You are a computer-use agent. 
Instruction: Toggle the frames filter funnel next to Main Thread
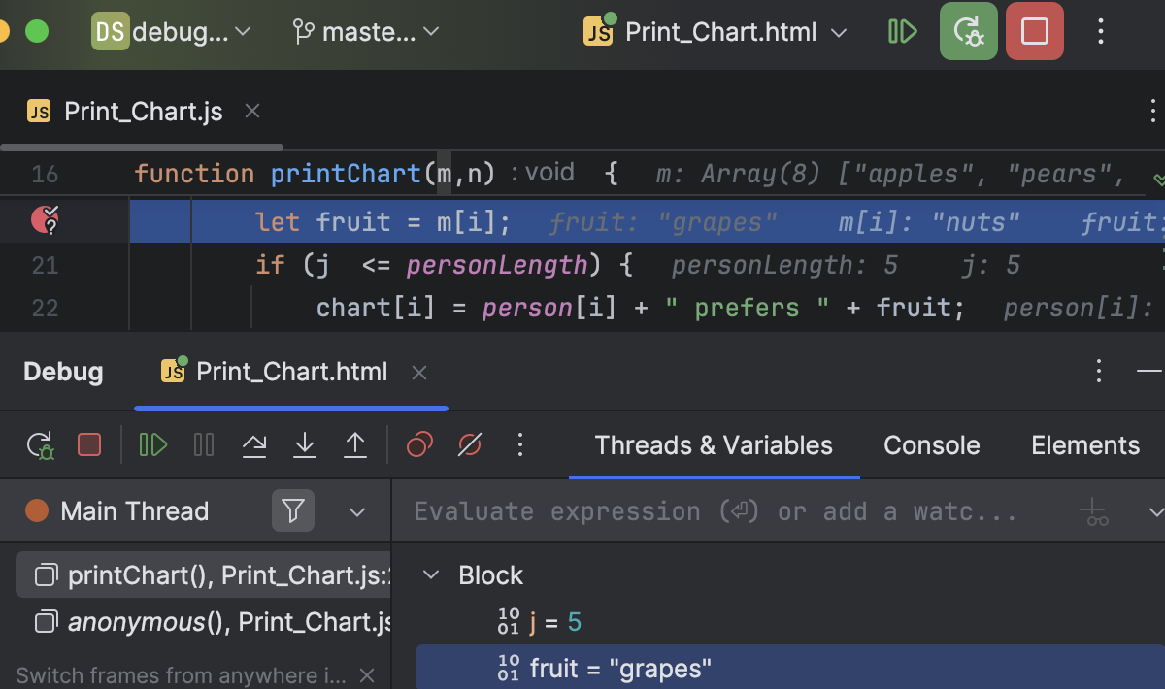(294, 510)
